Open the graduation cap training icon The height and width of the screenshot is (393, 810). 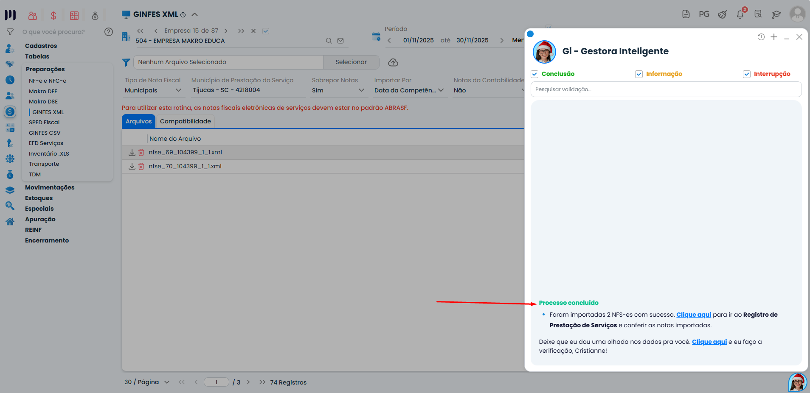[x=776, y=14]
